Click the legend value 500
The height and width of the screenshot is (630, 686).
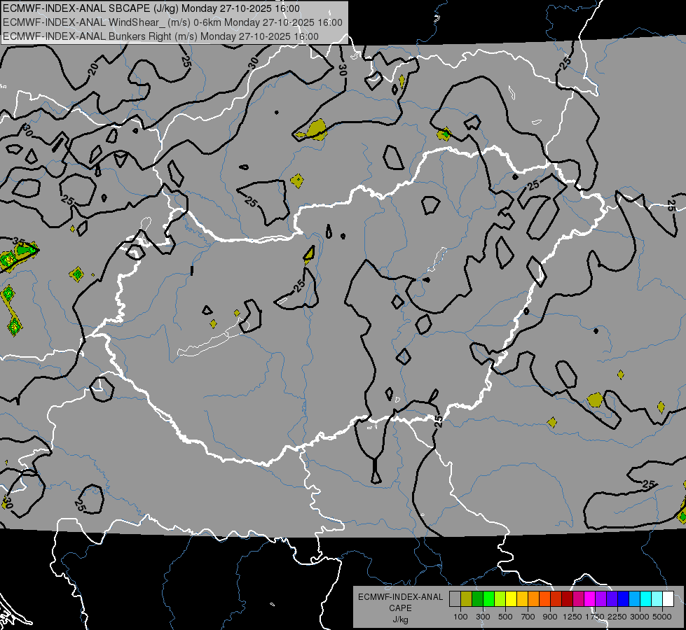(x=505, y=617)
